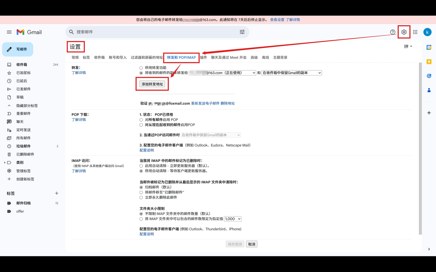Select 停用转发功能 radio button
Screen dimensions: 436x272
(x=141, y=68)
